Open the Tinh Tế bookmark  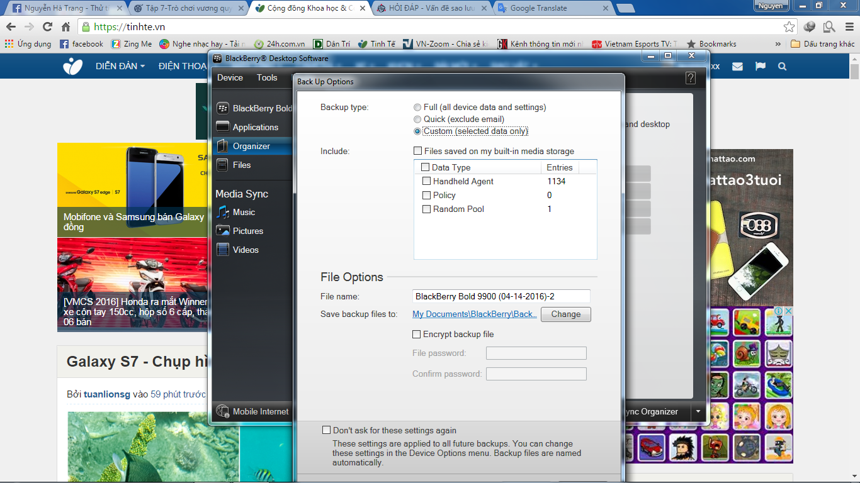(376, 44)
